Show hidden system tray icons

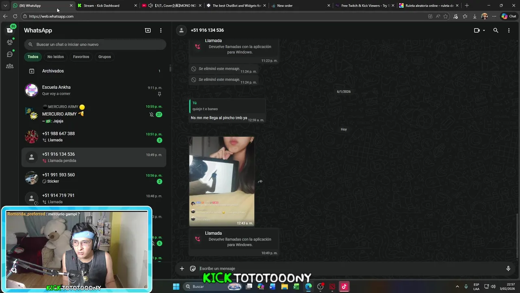pos(457,286)
